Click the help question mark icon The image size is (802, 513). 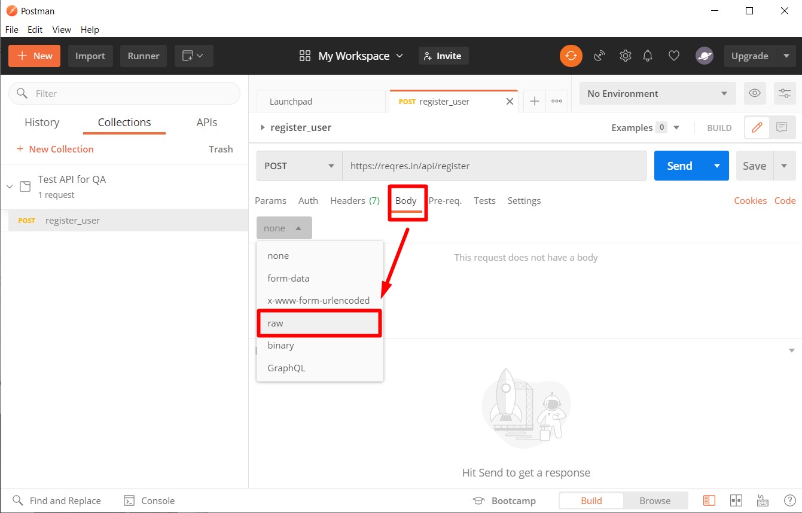pos(789,500)
